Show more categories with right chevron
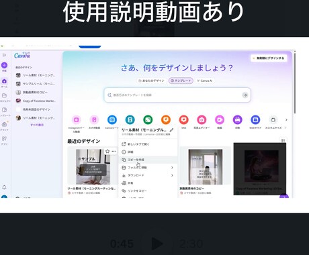The image size is (309, 255). (286, 120)
